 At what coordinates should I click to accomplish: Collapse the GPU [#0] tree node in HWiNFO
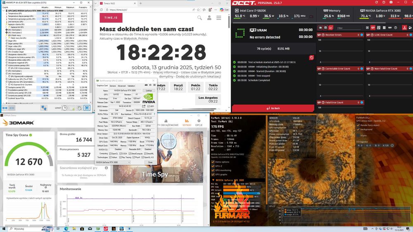(x=4, y=11)
